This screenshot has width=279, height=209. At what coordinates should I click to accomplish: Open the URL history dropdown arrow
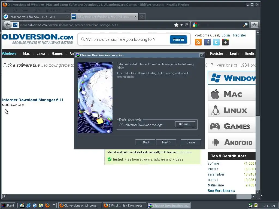(181, 25)
